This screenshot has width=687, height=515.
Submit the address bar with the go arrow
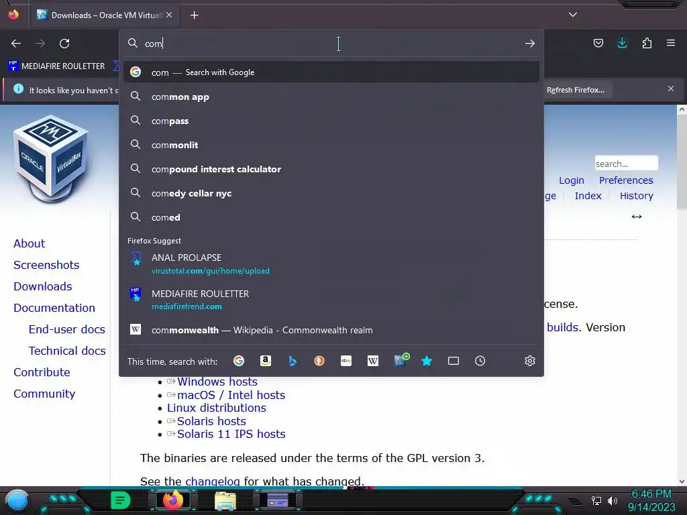(x=530, y=44)
